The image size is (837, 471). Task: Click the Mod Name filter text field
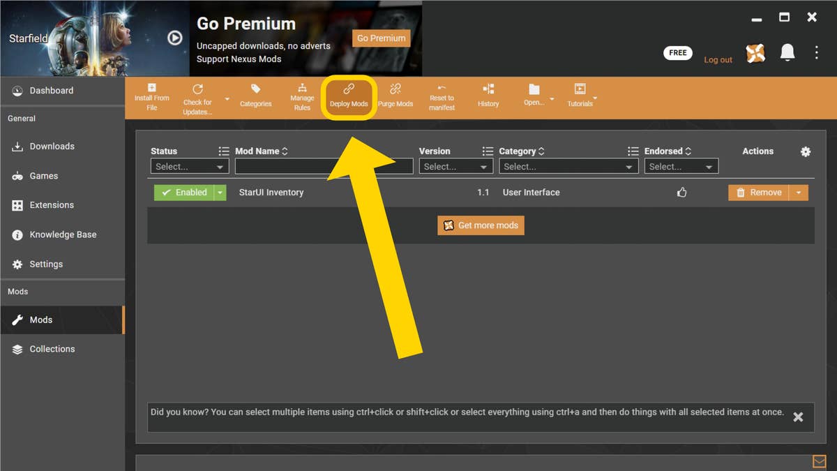pyautogui.click(x=324, y=167)
